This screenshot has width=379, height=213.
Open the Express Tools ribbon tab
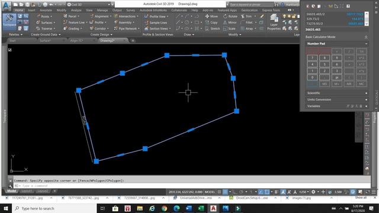[271, 10]
